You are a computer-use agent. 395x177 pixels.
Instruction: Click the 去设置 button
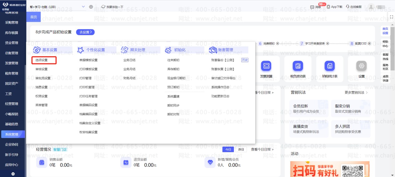(85, 32)
